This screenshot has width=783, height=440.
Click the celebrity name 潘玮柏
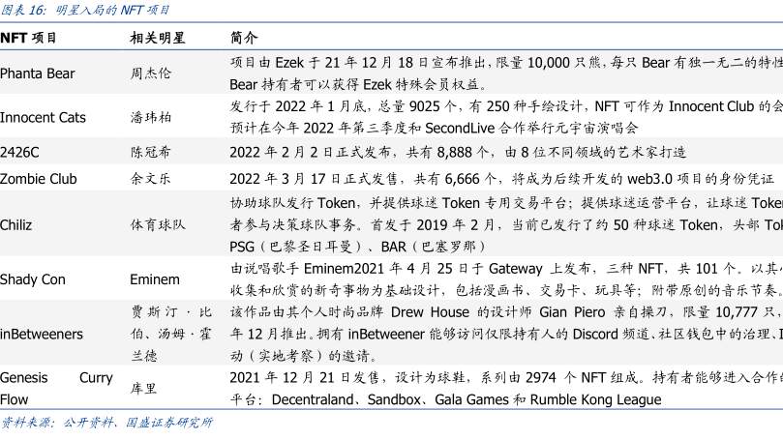tap(150, 117)
